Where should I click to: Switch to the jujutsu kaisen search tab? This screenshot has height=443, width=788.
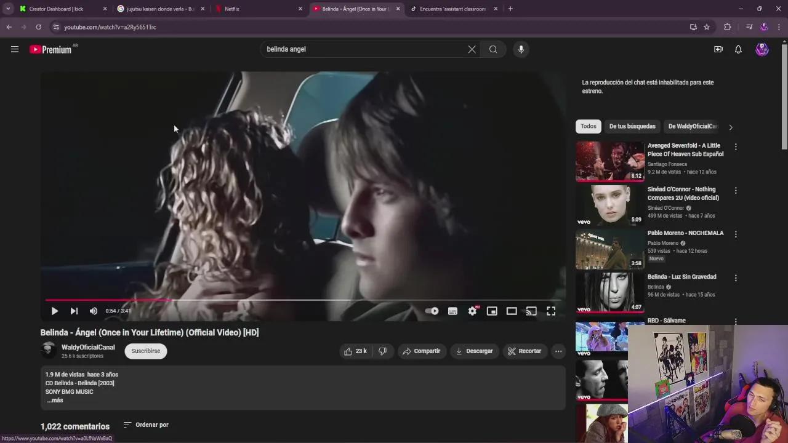(x=161, y=9)
